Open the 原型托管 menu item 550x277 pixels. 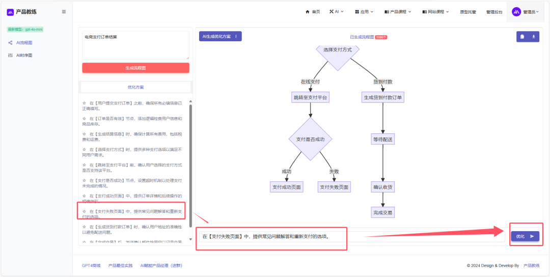(x=468, y=12)
